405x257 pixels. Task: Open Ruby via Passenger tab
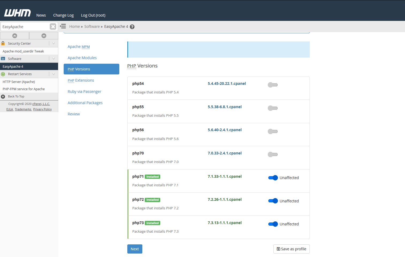pyautogui.click(x=84, y=92)
